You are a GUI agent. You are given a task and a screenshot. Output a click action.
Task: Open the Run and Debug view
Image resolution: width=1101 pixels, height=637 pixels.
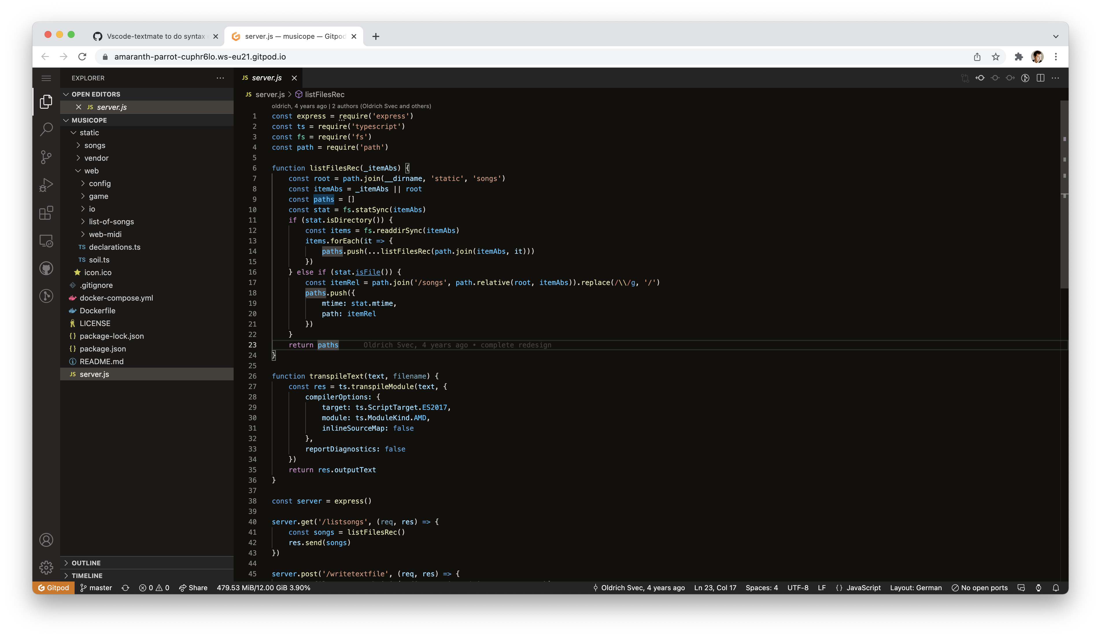coord(46,185)
